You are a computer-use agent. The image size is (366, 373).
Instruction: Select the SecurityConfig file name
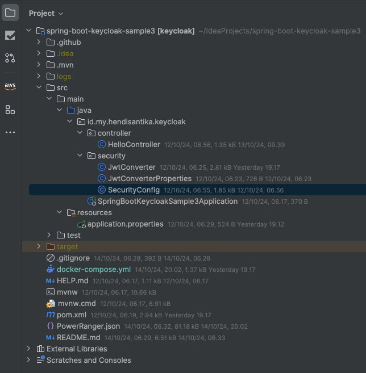[x=134, y=190]
